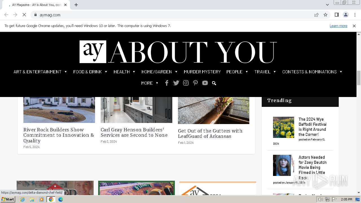Click the River Rock Builders house thumbnail
Viewport: 361px width, 203px height.
(x=59, y=110)
